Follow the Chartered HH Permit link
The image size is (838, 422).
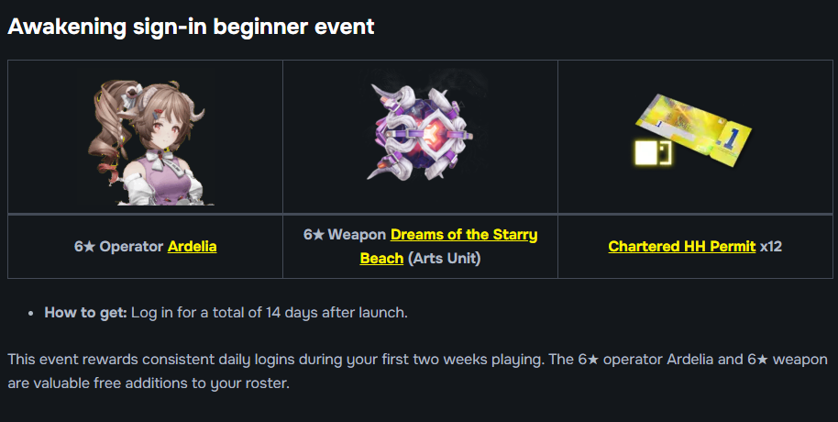point(681,247)
